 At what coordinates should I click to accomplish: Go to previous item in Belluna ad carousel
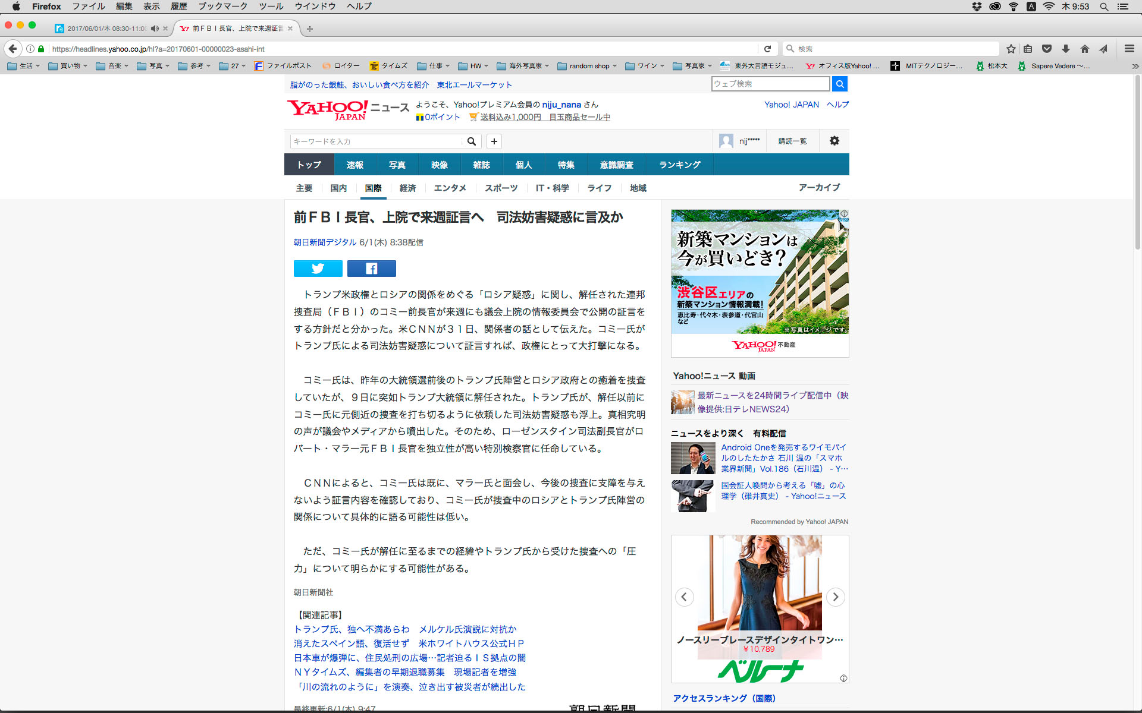[684, 597]
